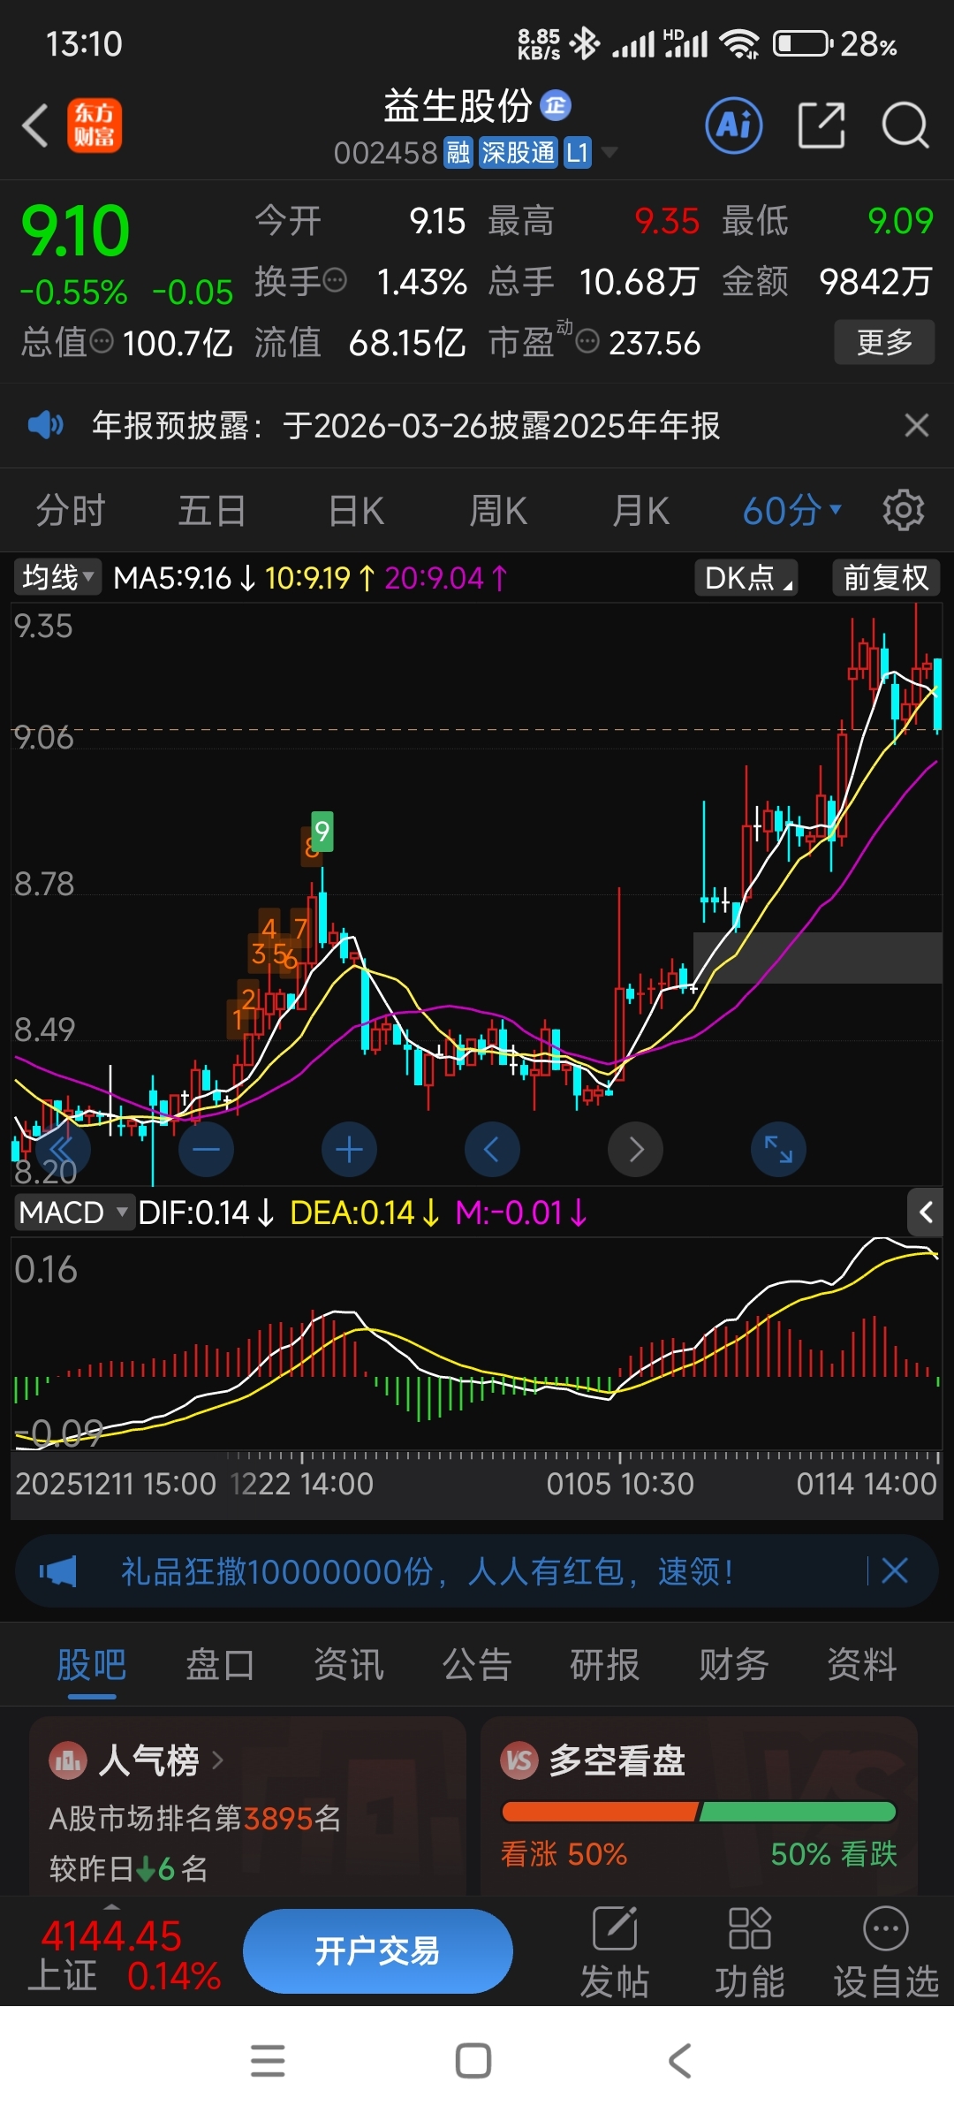Switch to the 五日 chart tab
954x2121 pixels.
point(212,511)
